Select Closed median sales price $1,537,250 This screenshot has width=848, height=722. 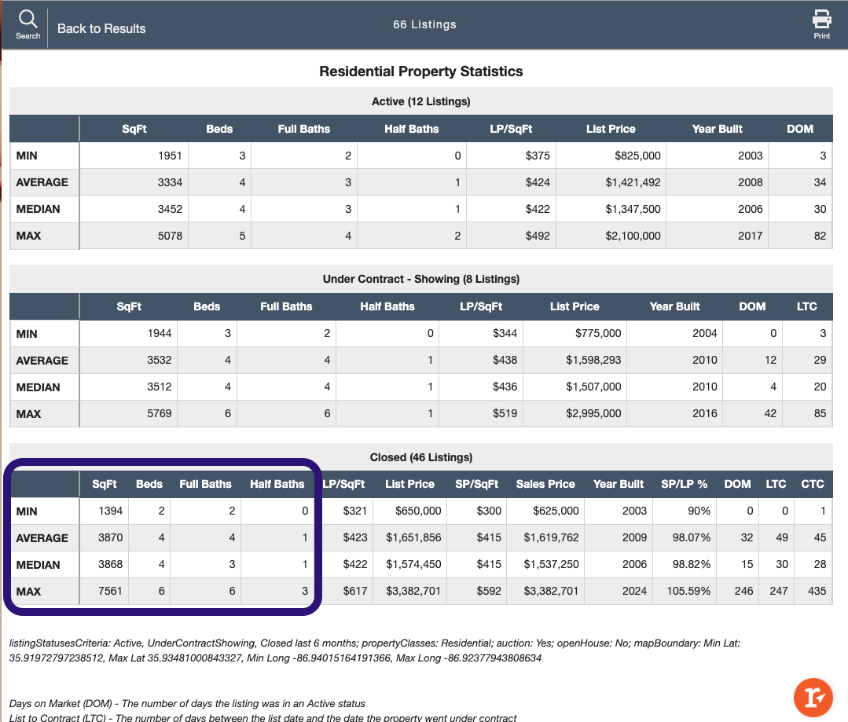point(551,564)
